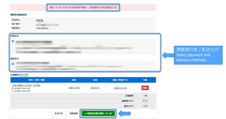This screenshot has height=119, width=226.
Task: Click the 電子郵件 label
Action: (x=16, y=24)
